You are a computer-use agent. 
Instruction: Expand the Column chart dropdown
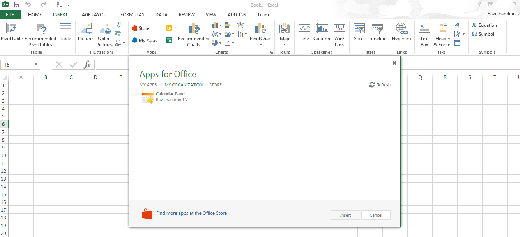[x=220, y=25]
